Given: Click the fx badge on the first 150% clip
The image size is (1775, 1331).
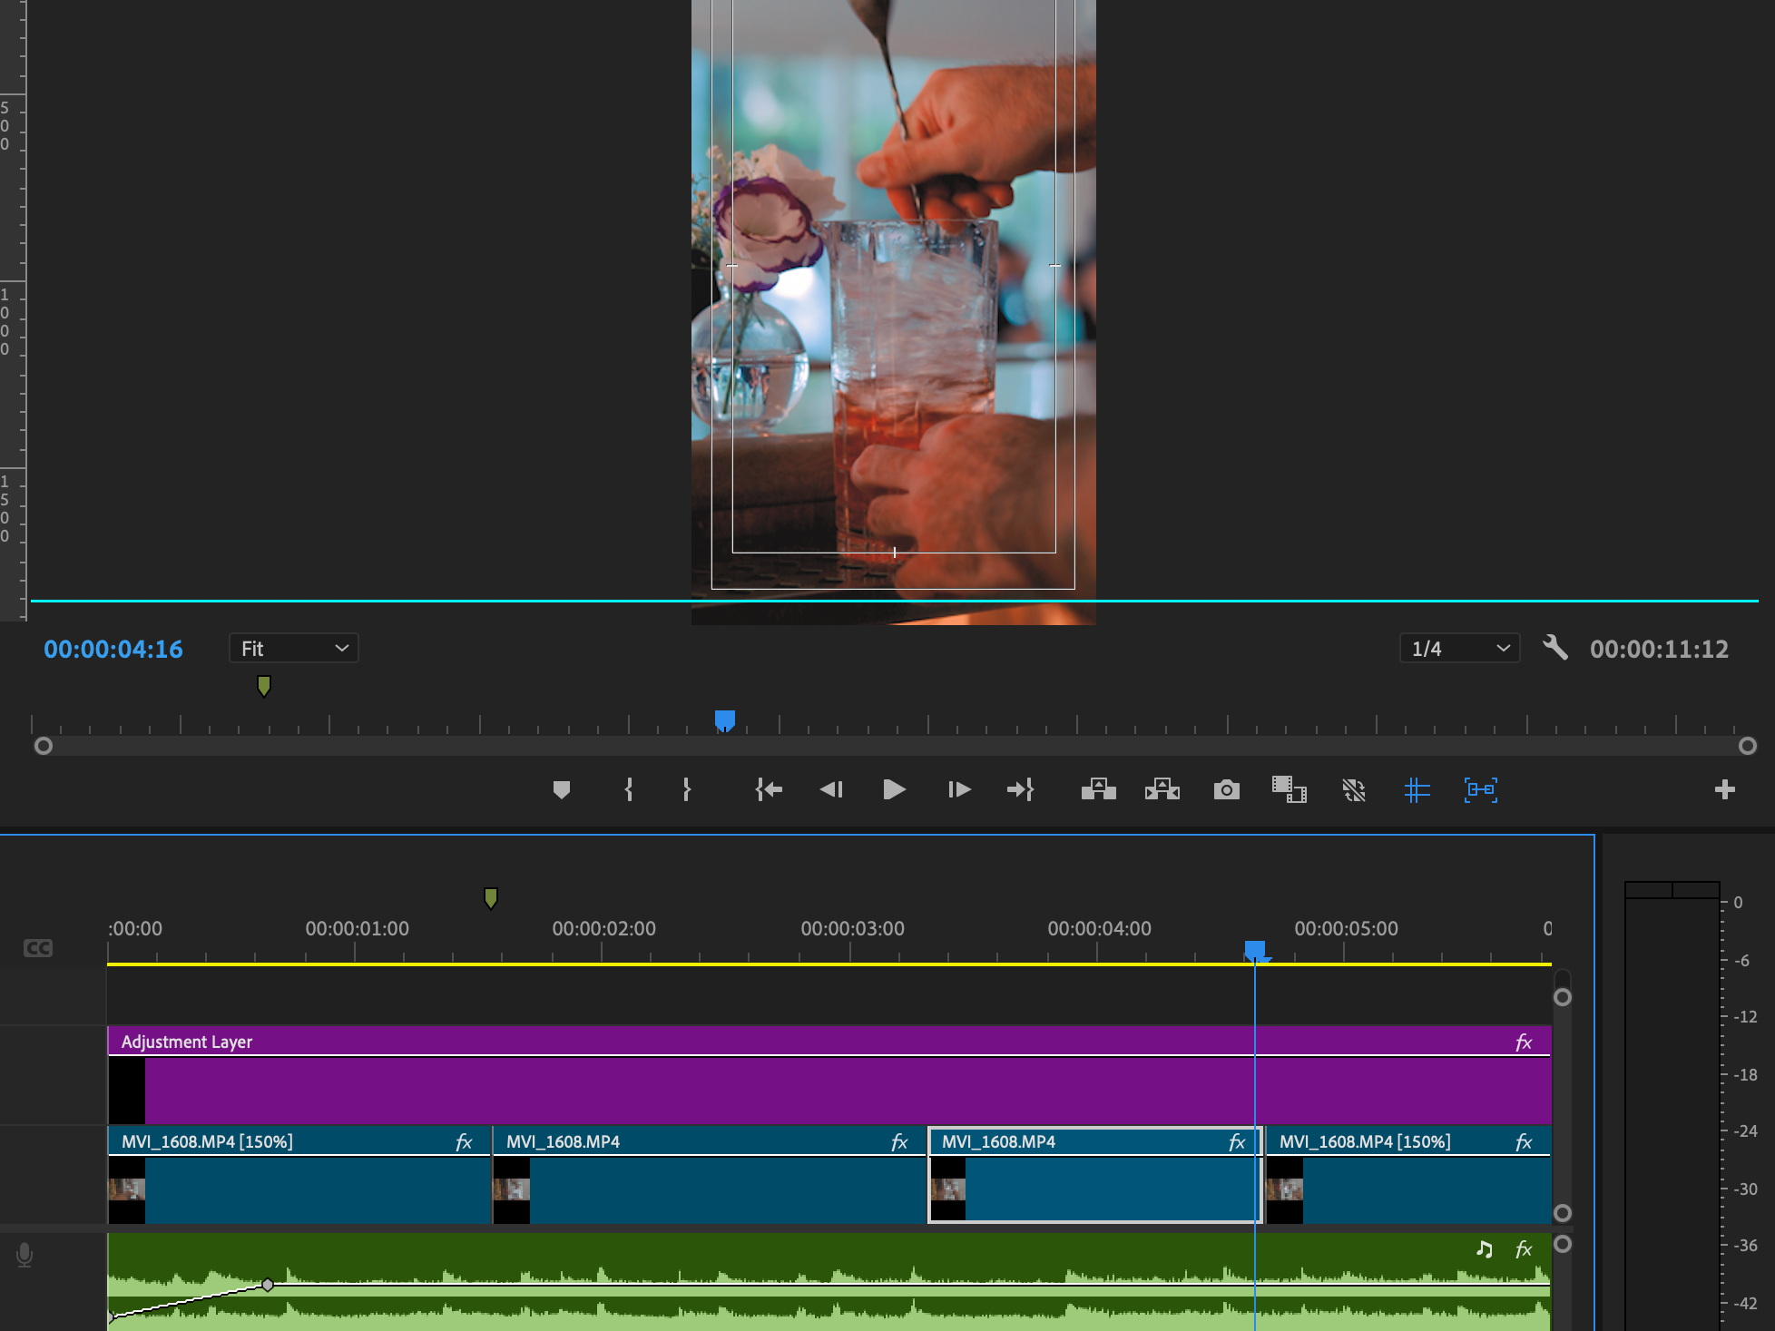Looking at the screenshot, I should 464,1142.
